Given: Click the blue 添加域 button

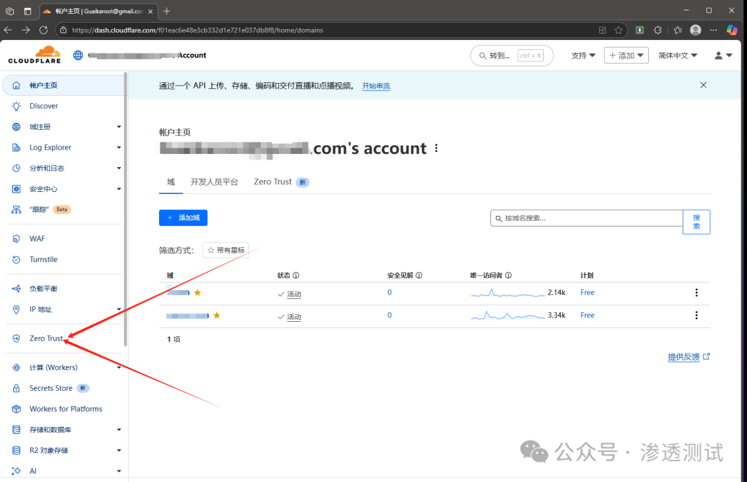Looking at the screenshot, I should pyautogui.click(x=183, y=218).
